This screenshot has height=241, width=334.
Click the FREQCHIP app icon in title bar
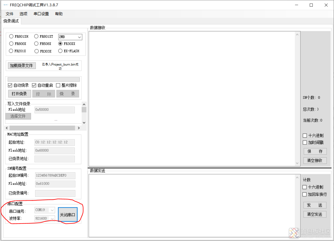[x=6, y=5]
